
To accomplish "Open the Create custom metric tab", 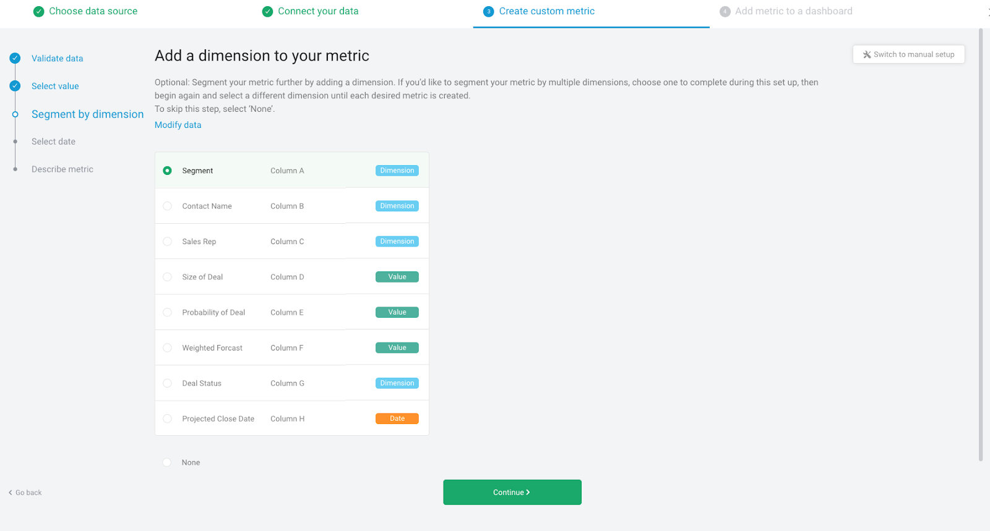I will click(546, 11).
